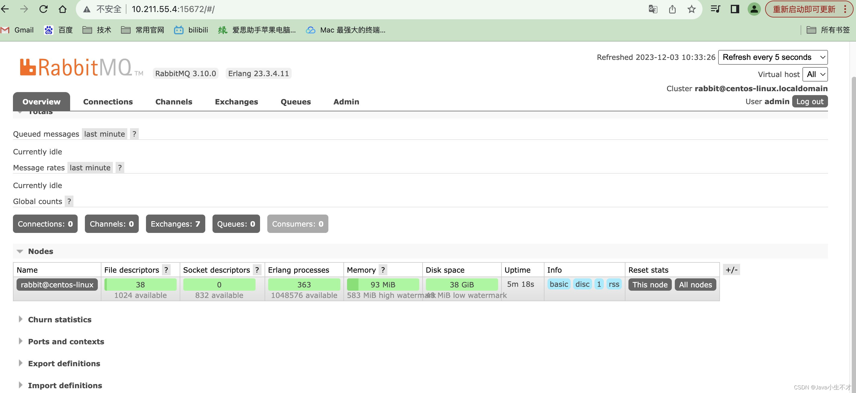The image size is (856, 393).
Task: Click the basic info tag
Action: (x=559, y=284)
